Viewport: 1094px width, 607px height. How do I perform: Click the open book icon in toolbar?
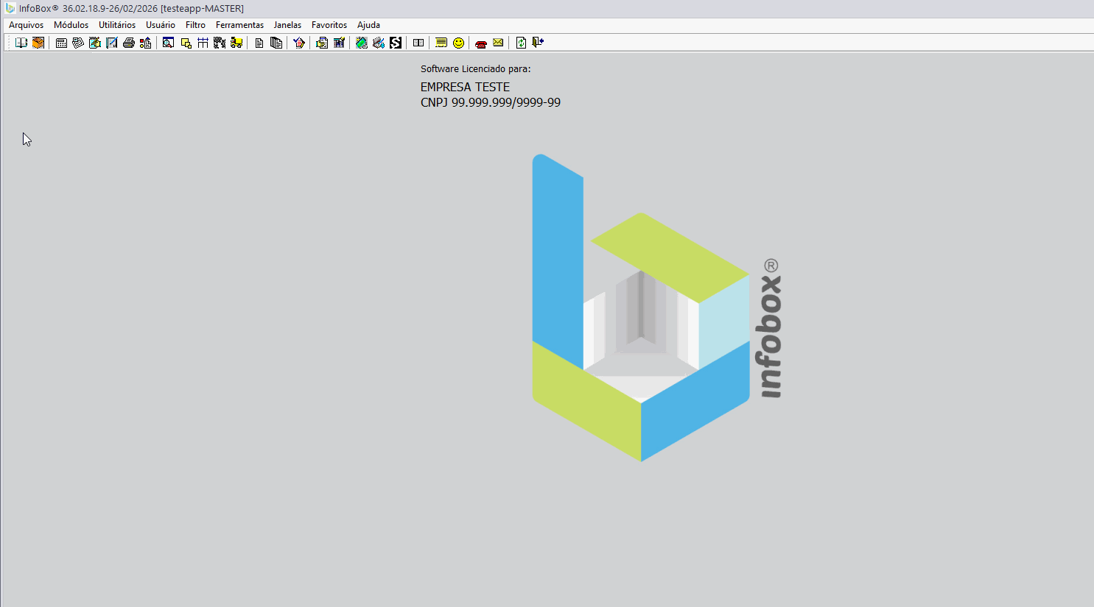point(21,43)
